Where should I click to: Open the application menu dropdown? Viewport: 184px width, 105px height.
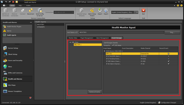[4, 6]
